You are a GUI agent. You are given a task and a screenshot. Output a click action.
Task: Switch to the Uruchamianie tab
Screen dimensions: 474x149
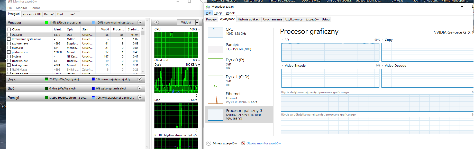pos(272,19)
